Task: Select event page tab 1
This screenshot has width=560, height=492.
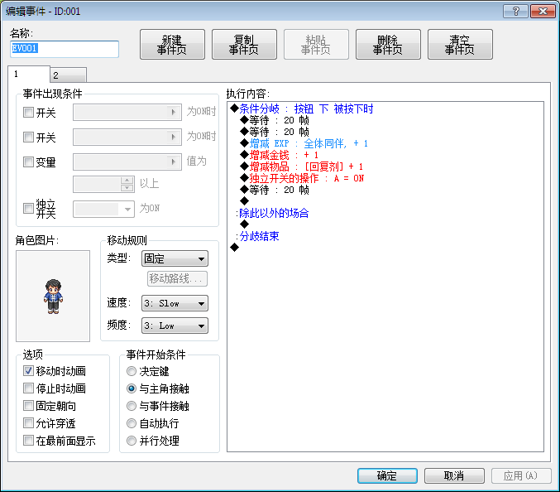Action: (29, 75)
